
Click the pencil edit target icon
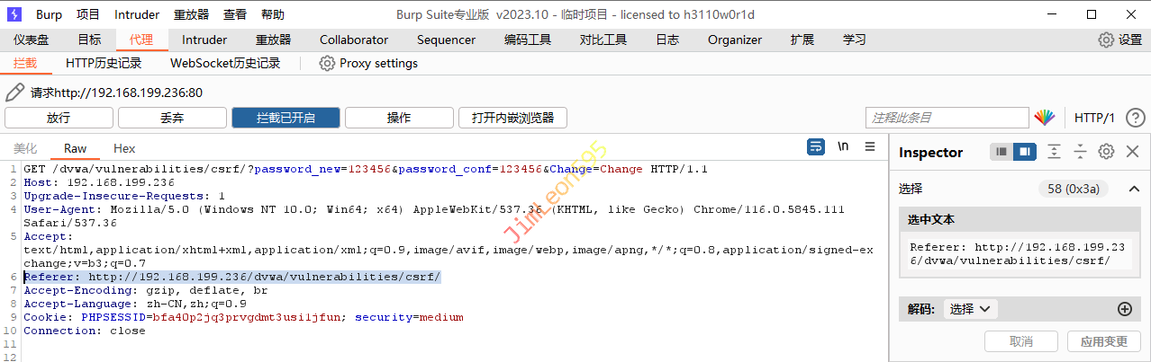click(15, 93)
